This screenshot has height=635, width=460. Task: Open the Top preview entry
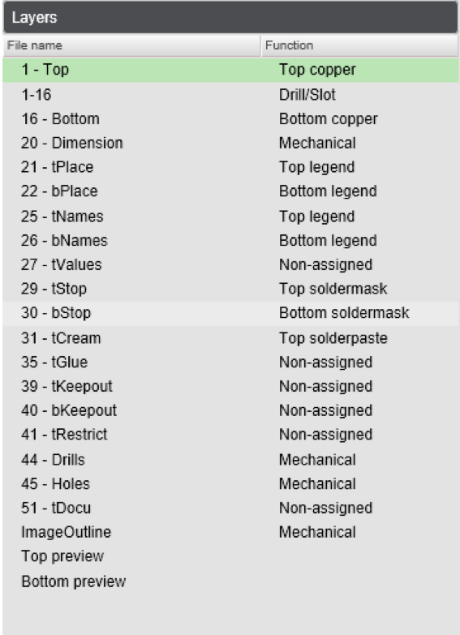coord(230,556)
